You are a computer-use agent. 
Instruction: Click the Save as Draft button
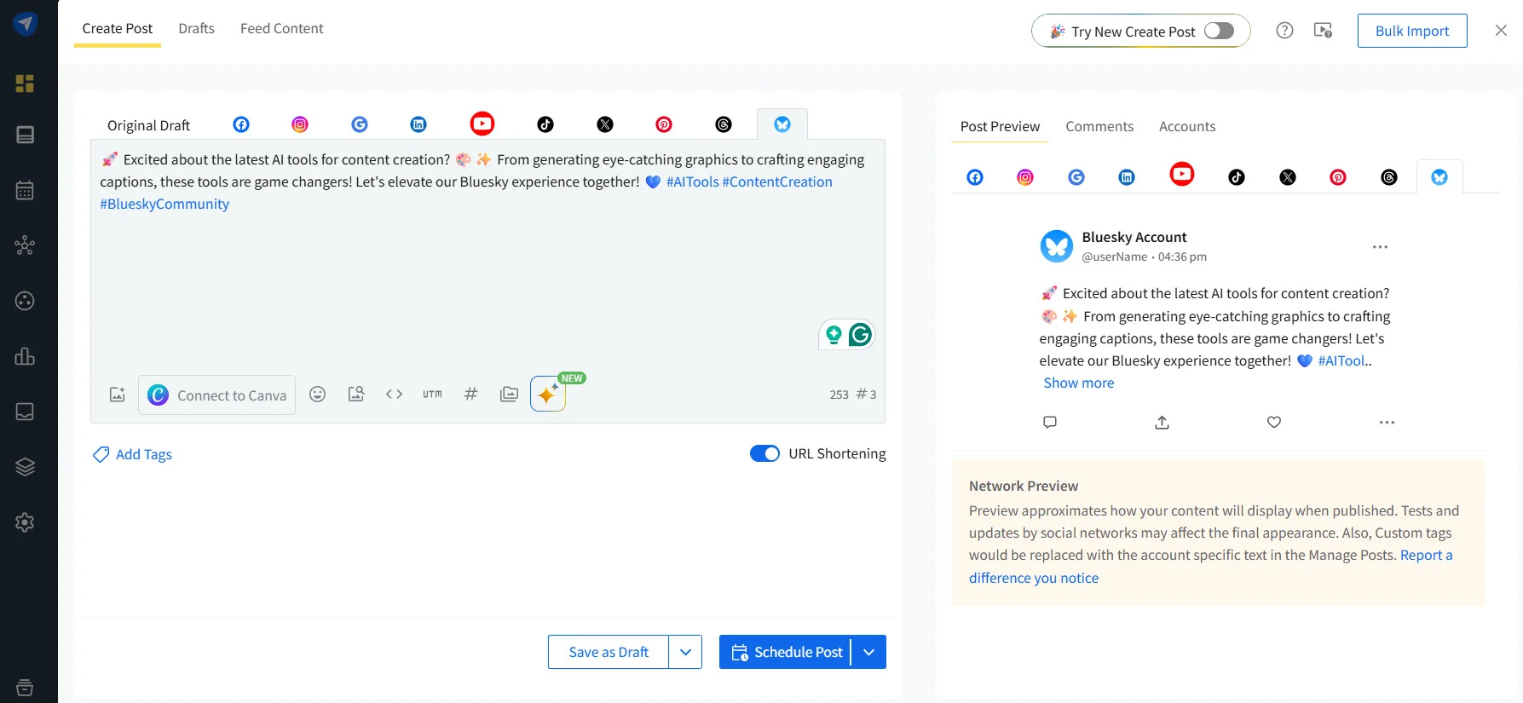(609, 652)
